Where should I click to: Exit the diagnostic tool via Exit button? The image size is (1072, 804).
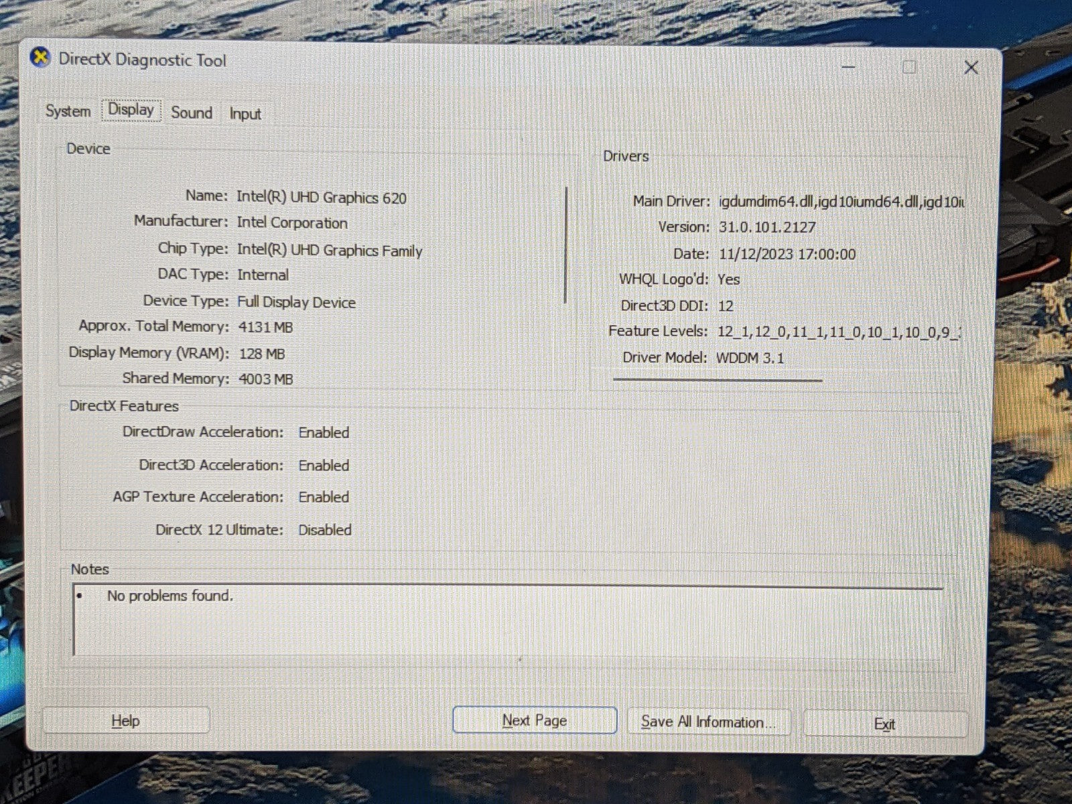click(884, 724)
